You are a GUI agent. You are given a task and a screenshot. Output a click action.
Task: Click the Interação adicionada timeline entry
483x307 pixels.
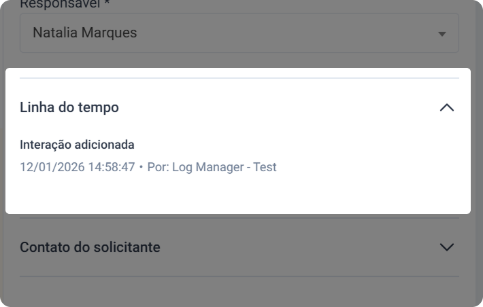click(x=77, y=145)
